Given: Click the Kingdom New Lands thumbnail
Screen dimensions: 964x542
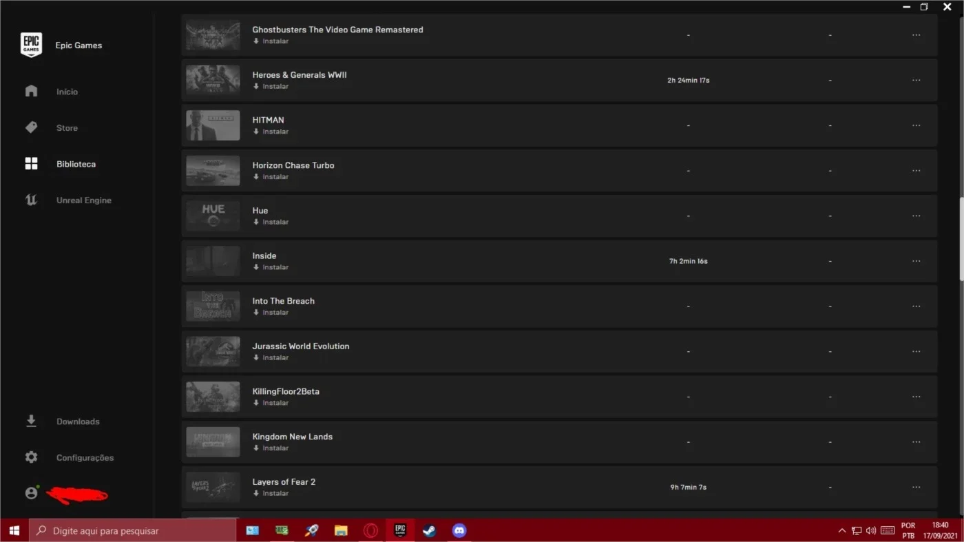Looking at the screenshot, I should click(x=213, y=442).
